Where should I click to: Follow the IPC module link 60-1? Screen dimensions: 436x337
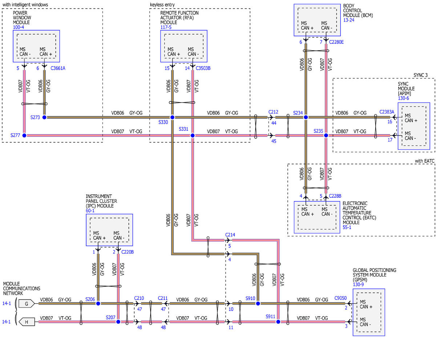(x=90, y=210)
